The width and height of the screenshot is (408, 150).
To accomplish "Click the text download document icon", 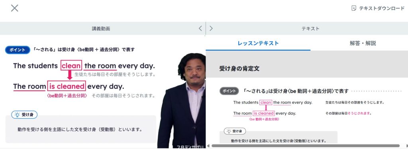I will pyautogui.click(x=354, y=8).
